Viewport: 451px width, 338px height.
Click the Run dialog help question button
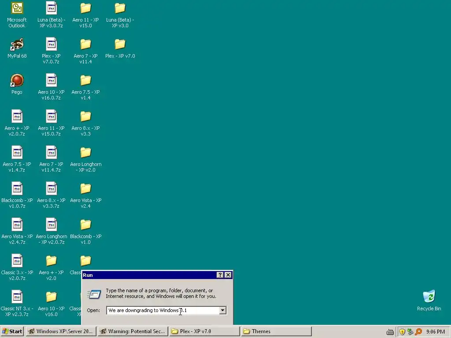pyautogui.click(x=220, y=275)
